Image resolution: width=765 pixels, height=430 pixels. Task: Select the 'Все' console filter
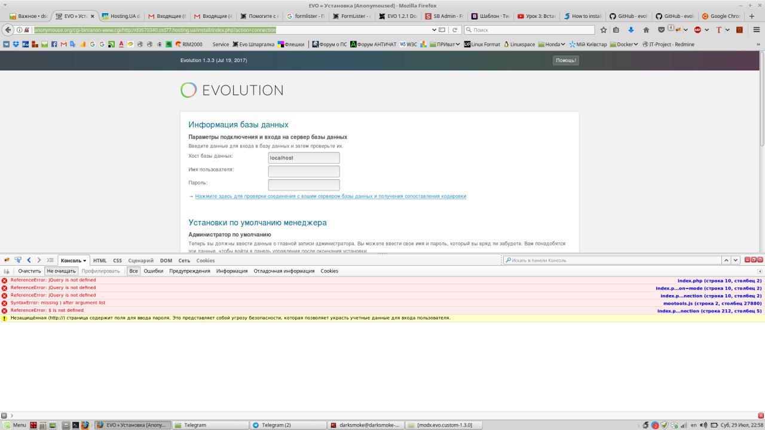point(133,271)
